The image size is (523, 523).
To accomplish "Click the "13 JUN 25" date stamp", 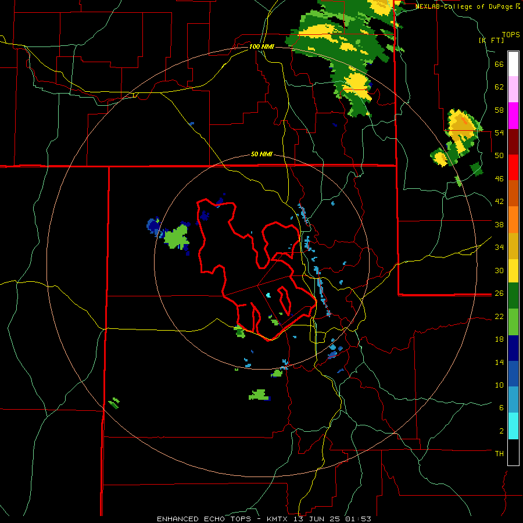I will click(318, 519).
